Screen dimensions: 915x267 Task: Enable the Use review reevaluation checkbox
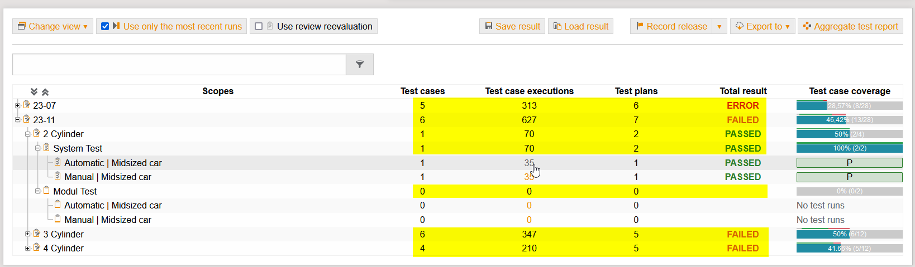point(259,26)
